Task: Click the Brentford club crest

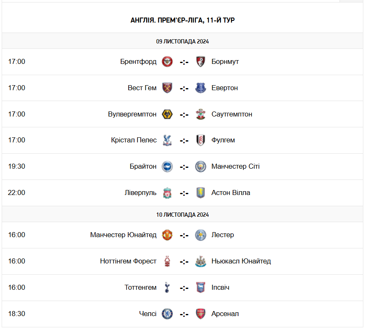Action: point(167,62)
